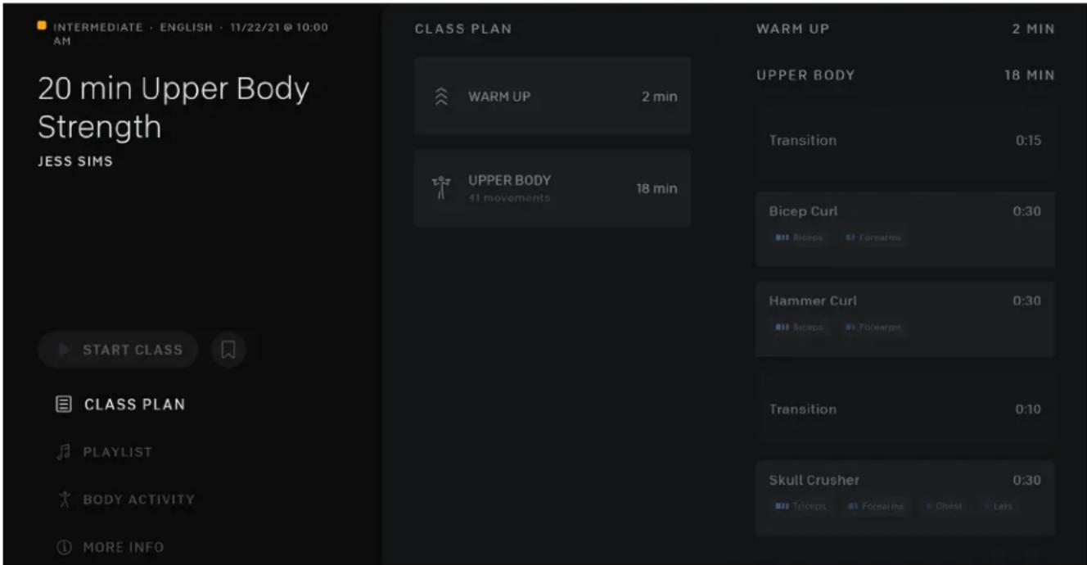Click the Chest tag under Skull Crusher

pyautogui.click(x=945, y=506)
